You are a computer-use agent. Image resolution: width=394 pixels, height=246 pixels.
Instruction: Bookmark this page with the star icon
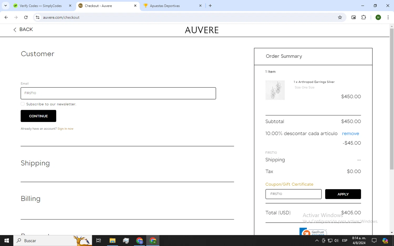pyautogui.click(x=340, y=17)
